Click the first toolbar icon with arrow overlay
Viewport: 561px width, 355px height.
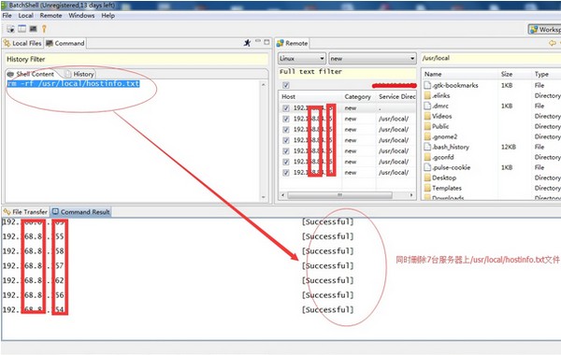pos(10,29)
